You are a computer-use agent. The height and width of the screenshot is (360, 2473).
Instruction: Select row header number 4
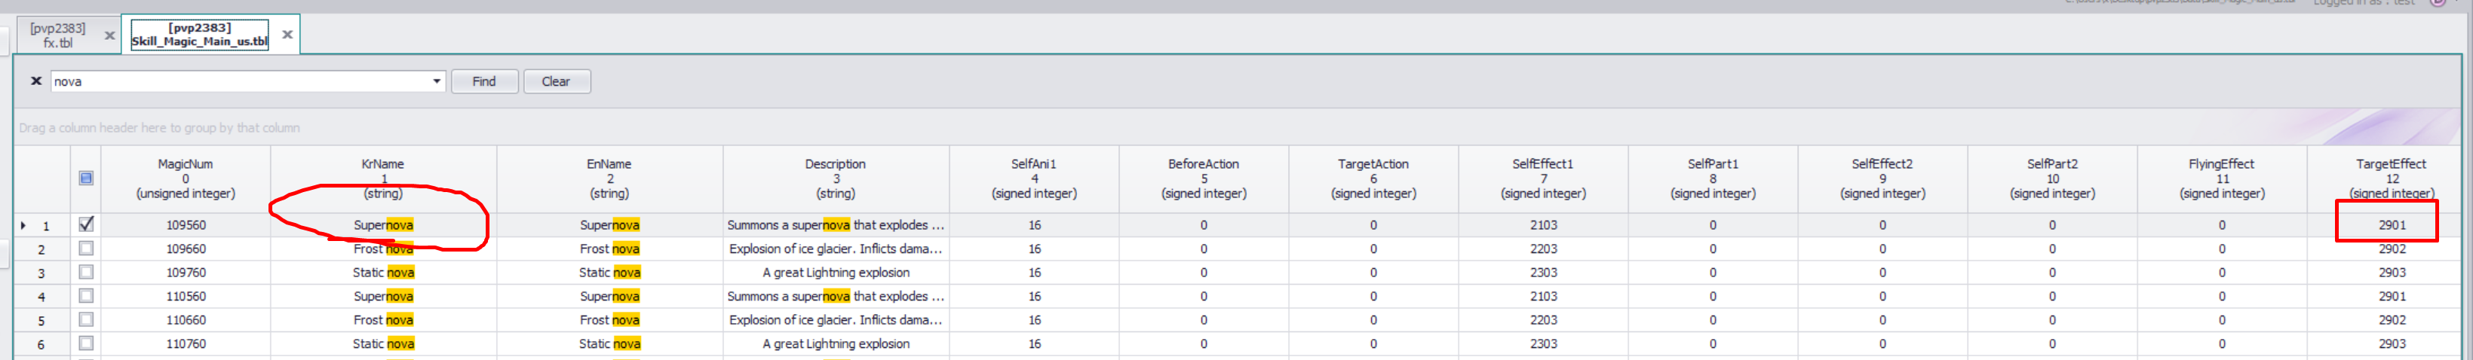(x=41, y=297)
